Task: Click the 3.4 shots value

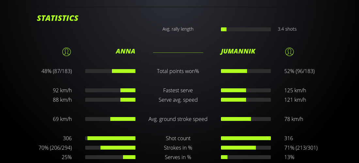Action: [x=287, y=29]
